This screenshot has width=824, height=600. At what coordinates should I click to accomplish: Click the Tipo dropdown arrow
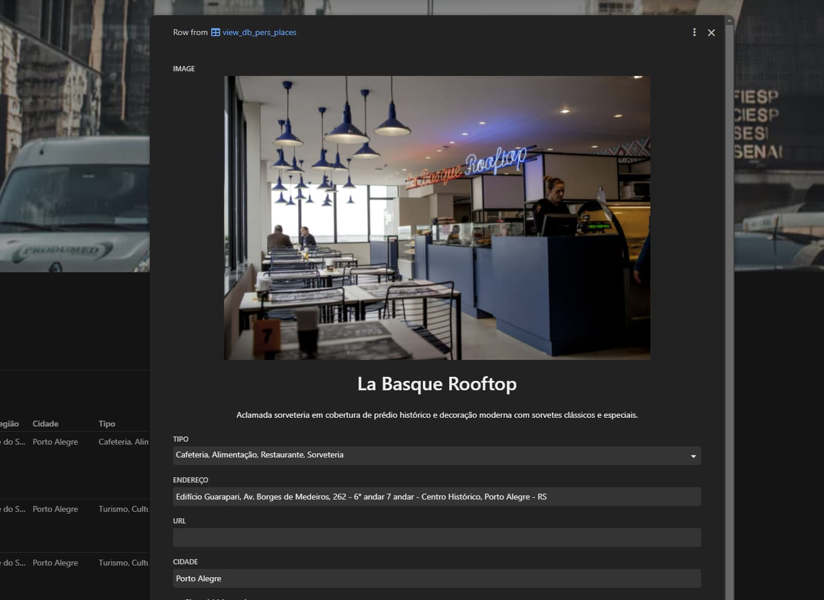(693, 456)
